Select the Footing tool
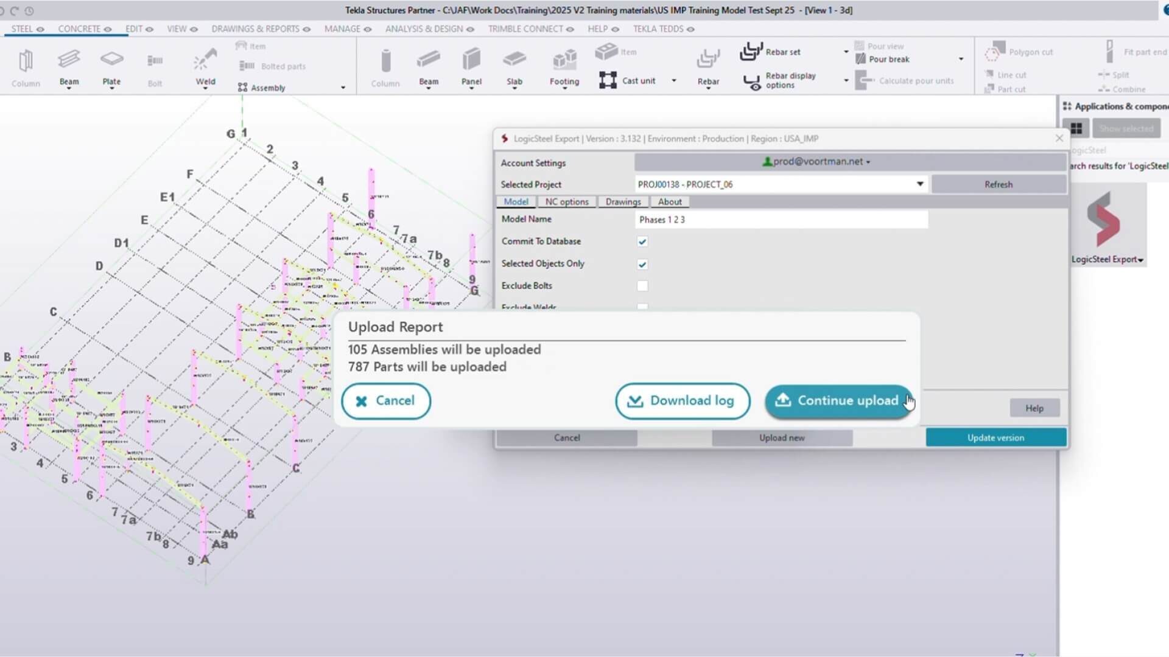Screen dimensions: 1169x657 [564, 68]
